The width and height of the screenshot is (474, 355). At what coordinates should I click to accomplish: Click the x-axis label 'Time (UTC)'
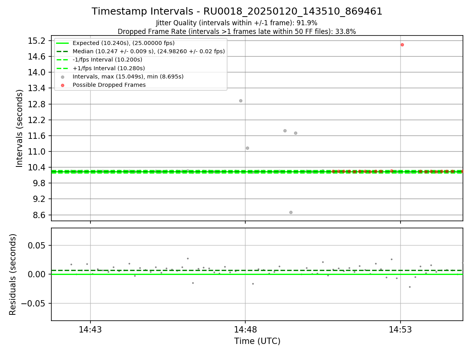click(257, 341)
